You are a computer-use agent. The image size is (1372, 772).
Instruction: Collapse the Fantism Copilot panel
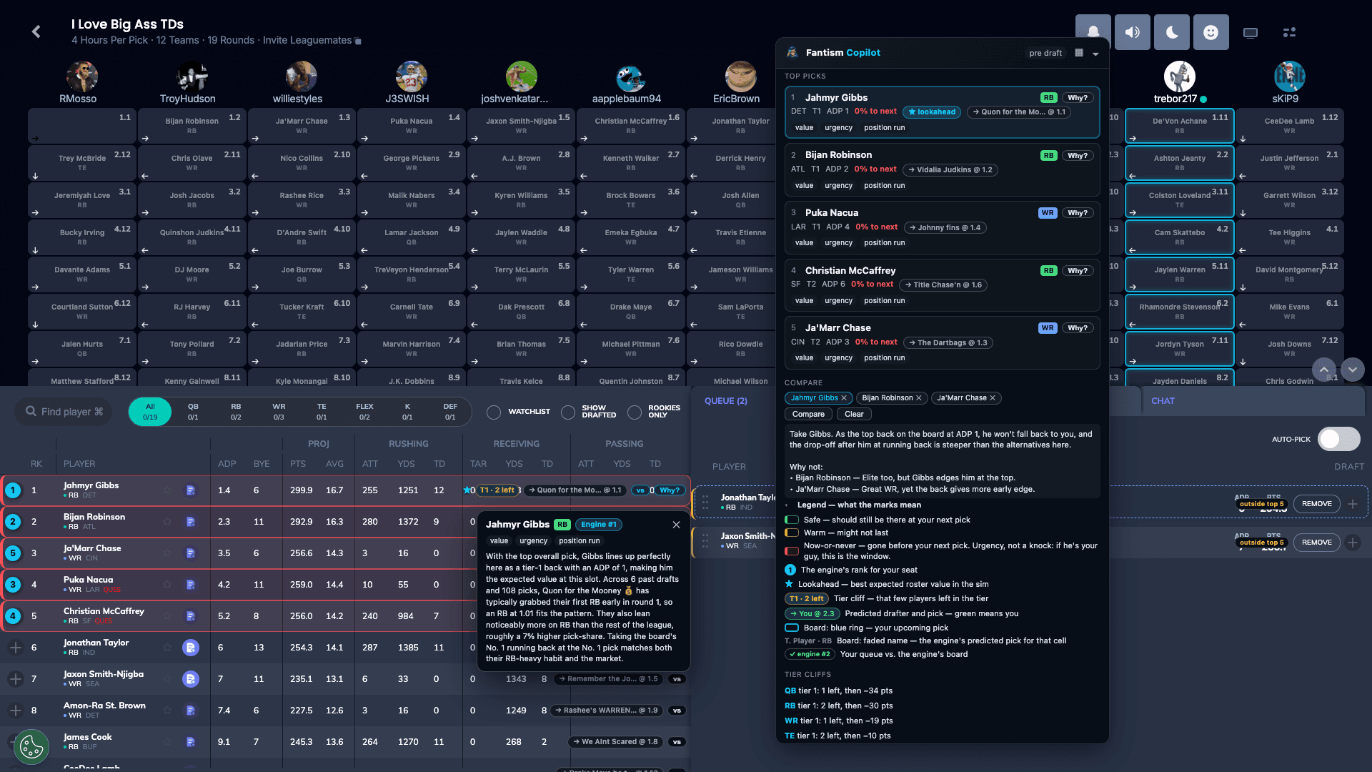tap(1095, 54)
